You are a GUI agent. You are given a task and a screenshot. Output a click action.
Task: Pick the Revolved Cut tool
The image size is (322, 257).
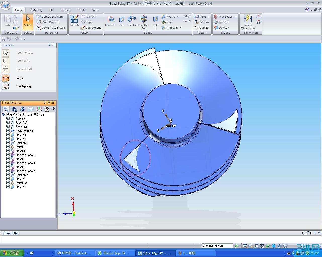coord(144,22)
